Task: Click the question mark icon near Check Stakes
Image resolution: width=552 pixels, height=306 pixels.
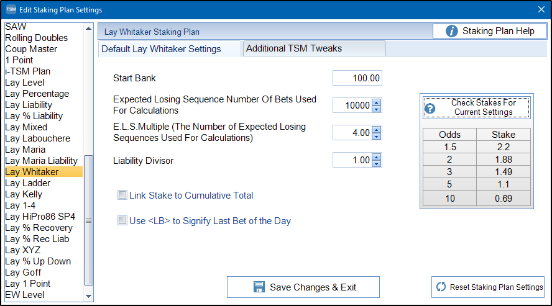Action: [430, 108]
